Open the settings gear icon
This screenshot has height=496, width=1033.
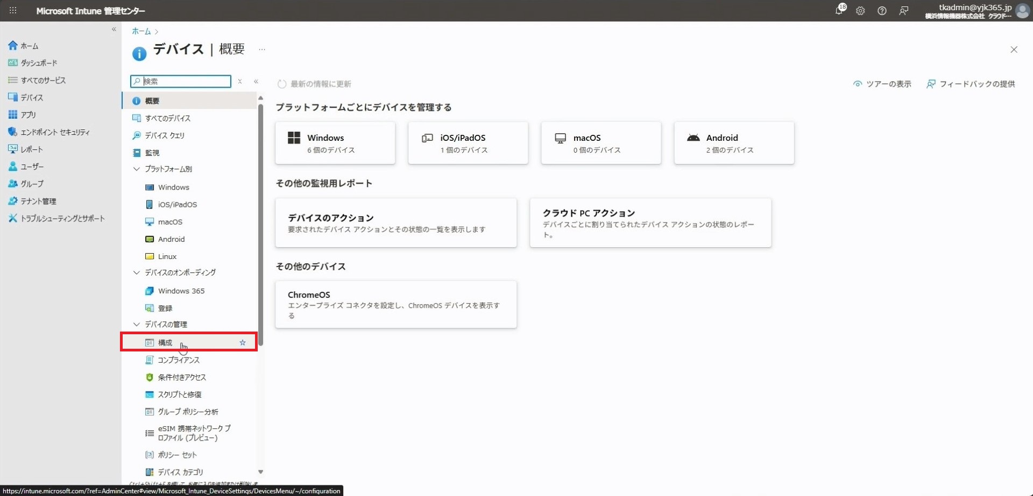(860, 11)
